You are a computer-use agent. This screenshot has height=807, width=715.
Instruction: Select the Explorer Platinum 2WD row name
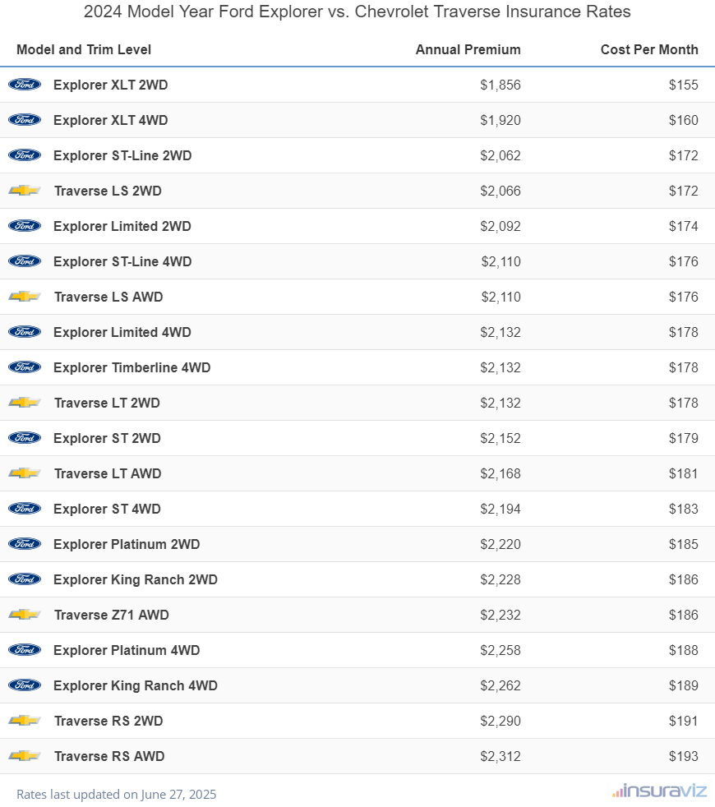pyautogui.click(x=127, y=544)
